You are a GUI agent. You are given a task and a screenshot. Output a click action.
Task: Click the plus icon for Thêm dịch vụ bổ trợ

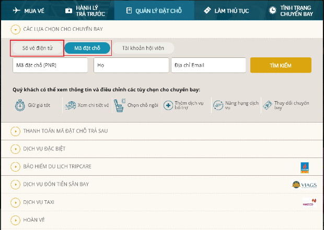point(168,105)
